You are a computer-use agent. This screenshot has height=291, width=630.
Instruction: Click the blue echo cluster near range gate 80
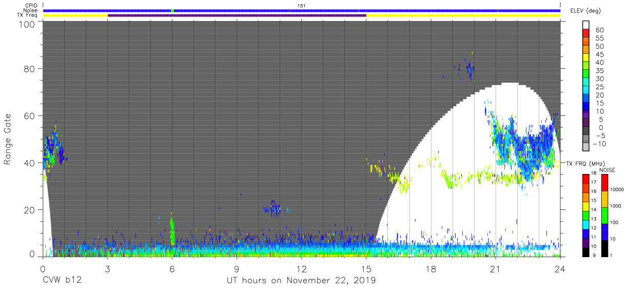[469, 69]
